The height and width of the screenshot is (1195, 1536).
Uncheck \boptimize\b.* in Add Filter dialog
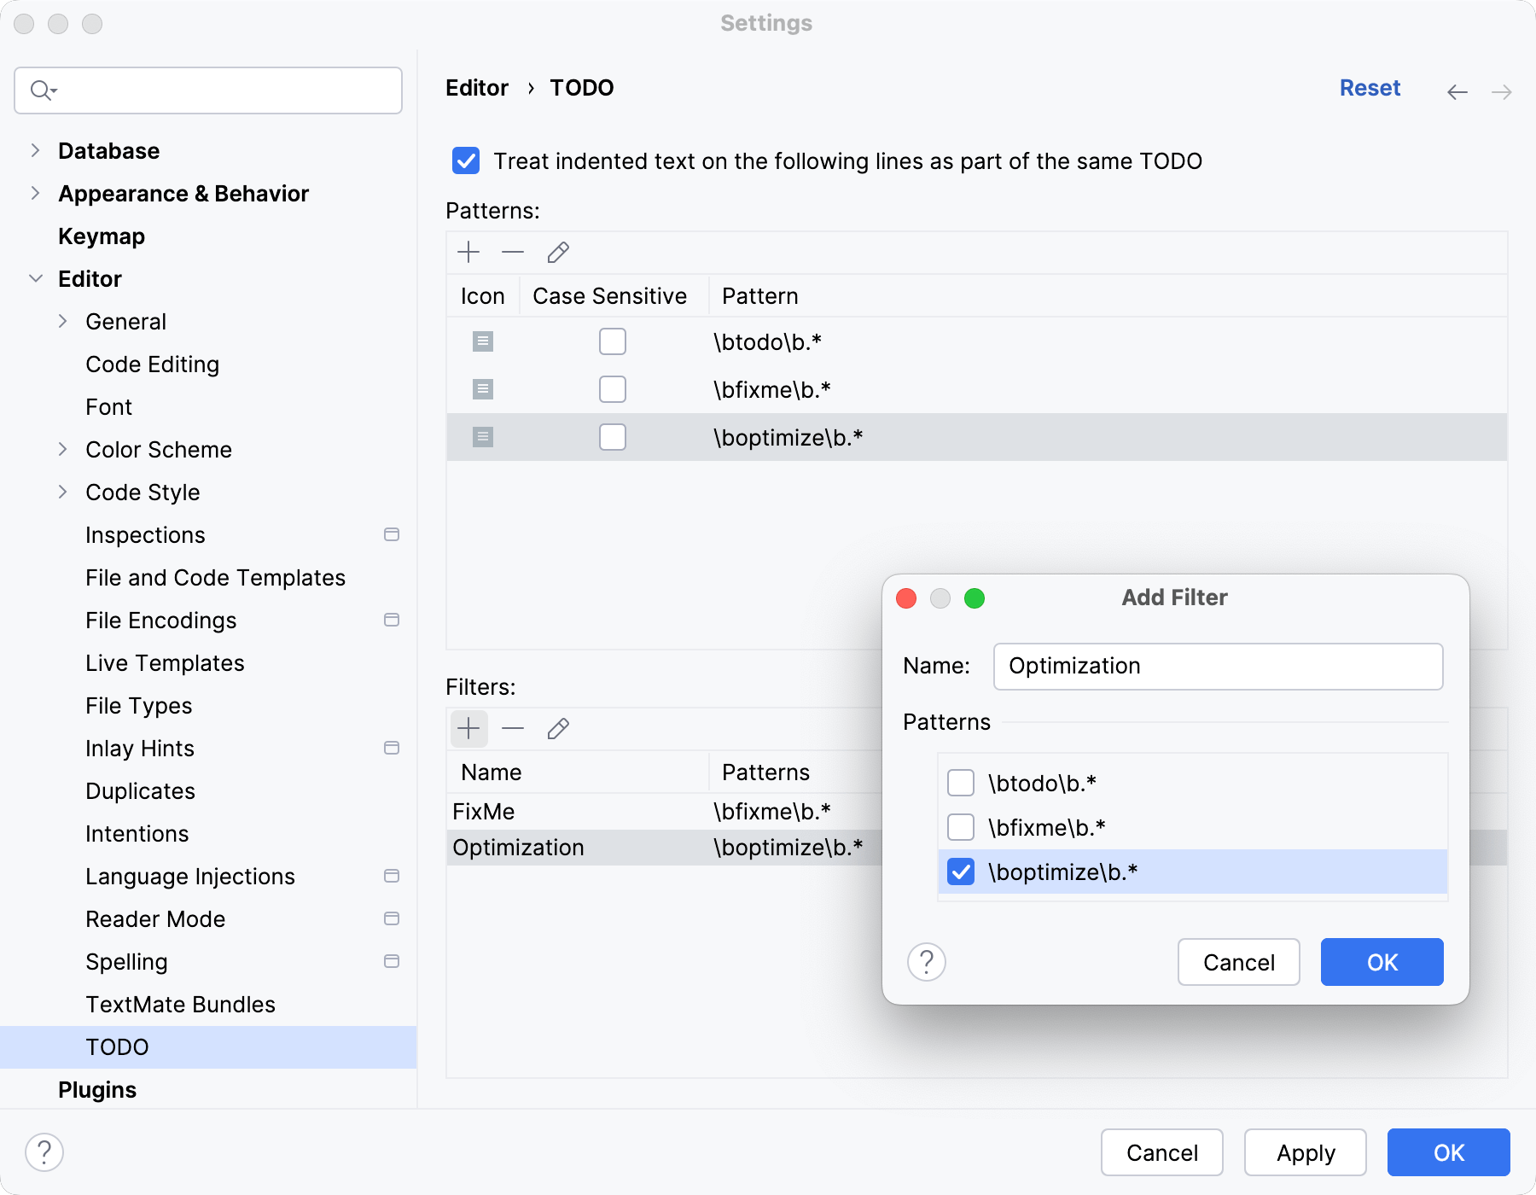pos(961,871)
